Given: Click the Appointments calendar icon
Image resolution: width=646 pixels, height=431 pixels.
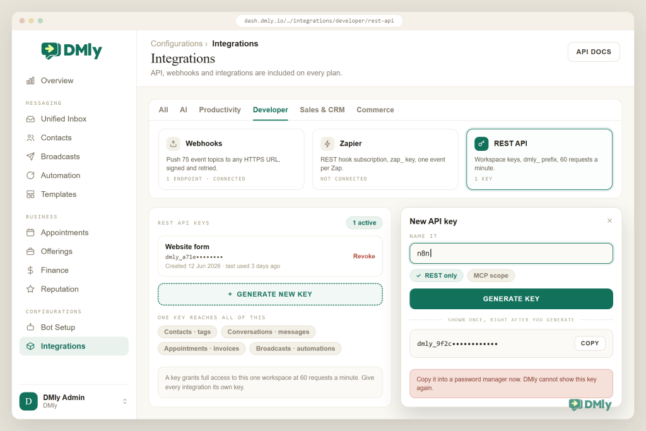Looking at the screenshot, I should [30, 233].
